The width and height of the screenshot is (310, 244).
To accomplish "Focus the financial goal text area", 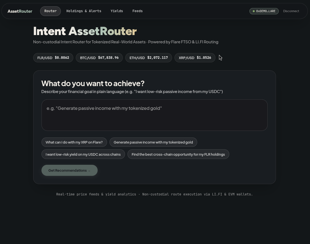I will coord(154,115).
